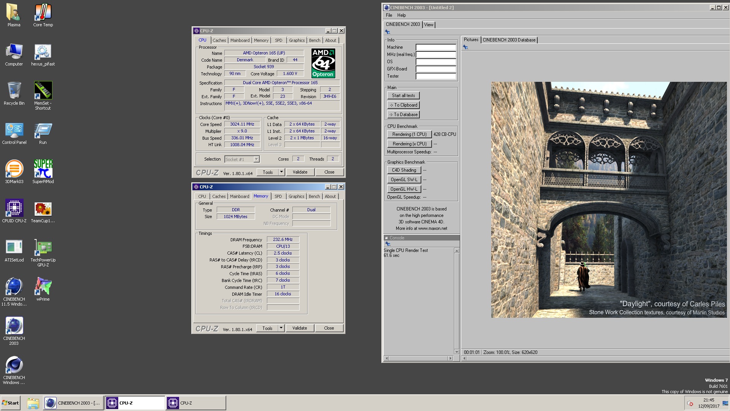This screenshot has width=730, height=411.
Task: Switch to CINEBENCH 2003 Database tab
Action: pyautogui.click(x=509, y=40)
